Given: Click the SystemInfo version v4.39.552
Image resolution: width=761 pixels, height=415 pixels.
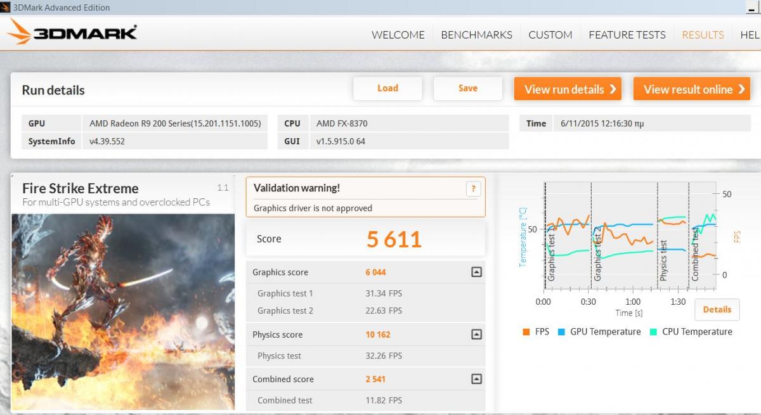Looking at the screenshot, I should click(x=107, y=141).
